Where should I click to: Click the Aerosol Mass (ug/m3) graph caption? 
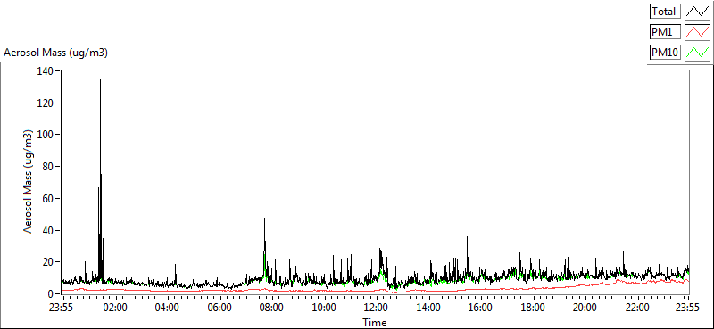(55, 53)
